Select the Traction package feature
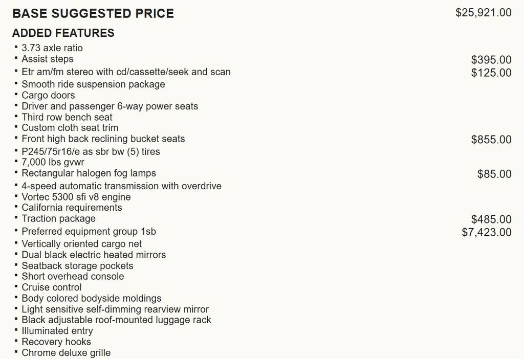Viewport: 524px width, 359px height. (59, 219)
